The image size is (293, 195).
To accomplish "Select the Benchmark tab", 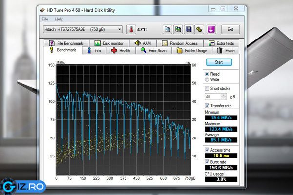I will click(63, 50).
